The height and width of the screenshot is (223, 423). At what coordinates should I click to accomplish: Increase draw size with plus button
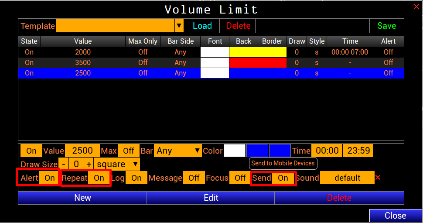89,164
